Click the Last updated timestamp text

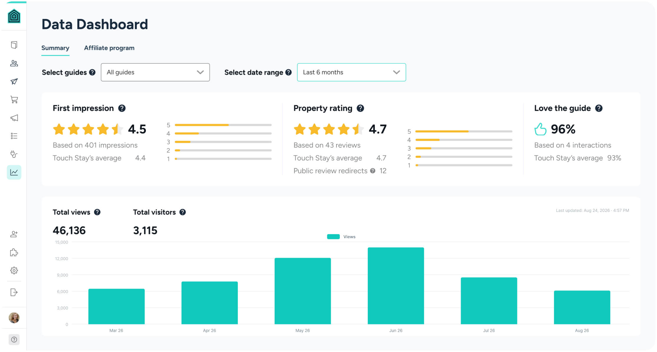pos(592,210)
